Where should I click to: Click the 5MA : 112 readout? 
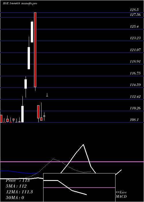pyautogui.click(x=16, y=186)
